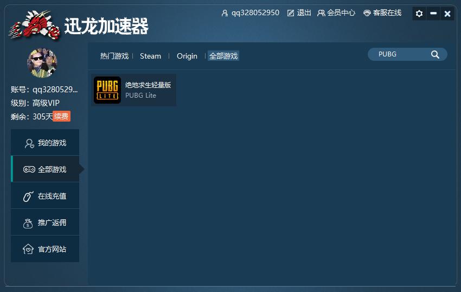
Task: Click the gamepad icon for 全部游戏
Action: [x=29, y=169]
